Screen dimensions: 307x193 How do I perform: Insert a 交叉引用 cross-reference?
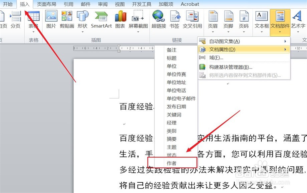[x=192, y=20]
